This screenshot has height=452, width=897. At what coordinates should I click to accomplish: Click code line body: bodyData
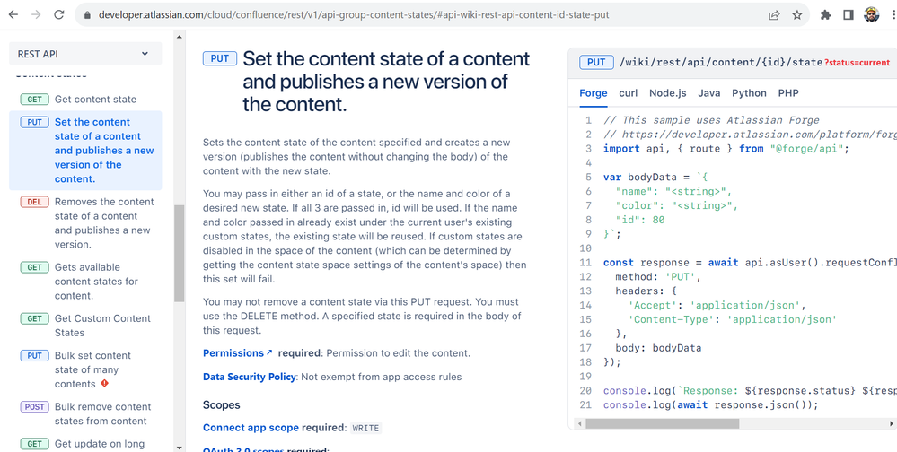click(658, 348)
